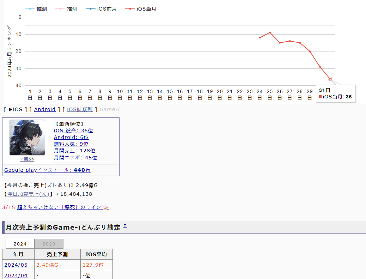Viewport: 366px width, 279px height.
Task: Open the game character thumbnail image
Action: point(27,138)
